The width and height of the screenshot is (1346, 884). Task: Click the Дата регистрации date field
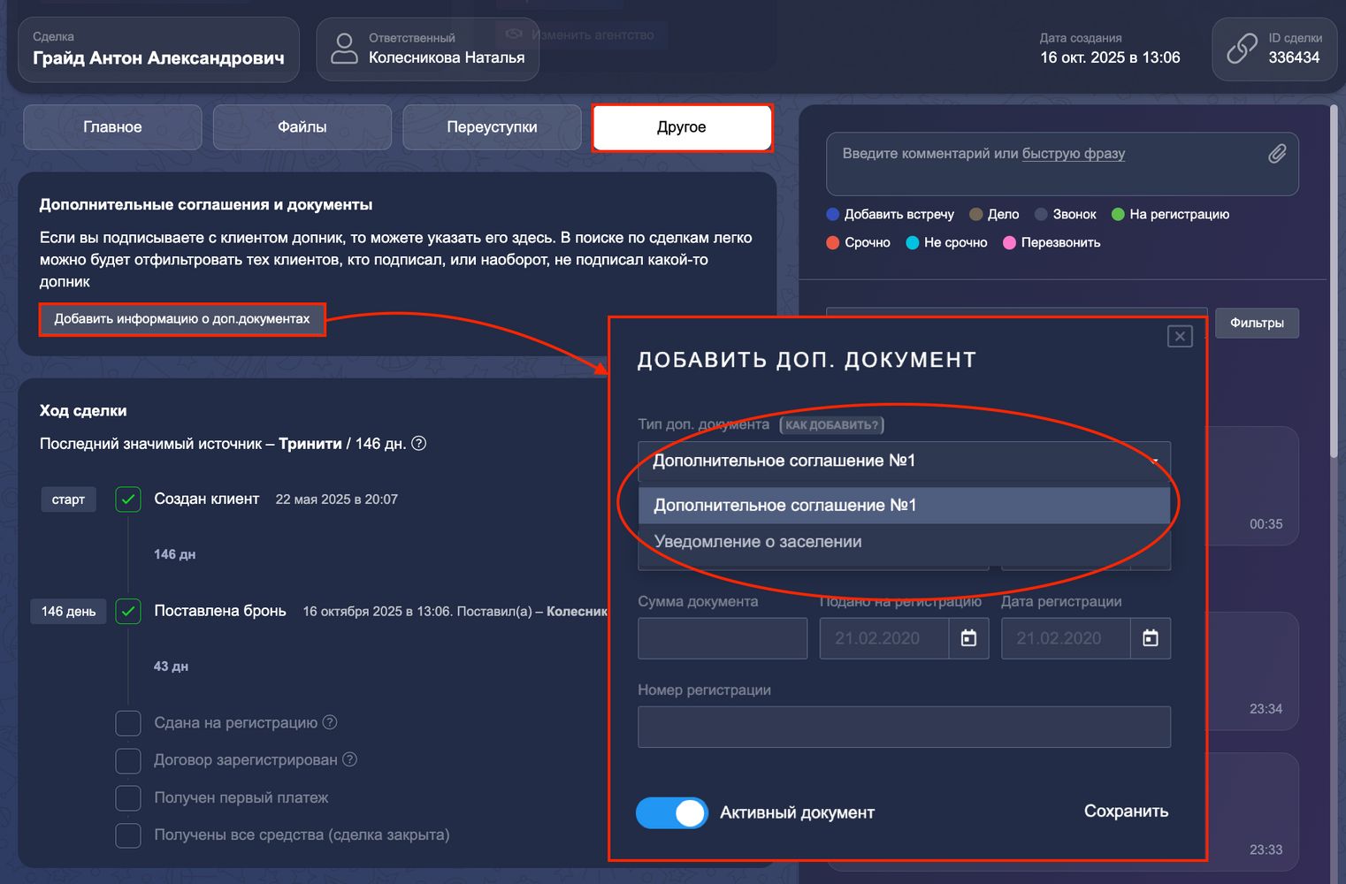1066,638
